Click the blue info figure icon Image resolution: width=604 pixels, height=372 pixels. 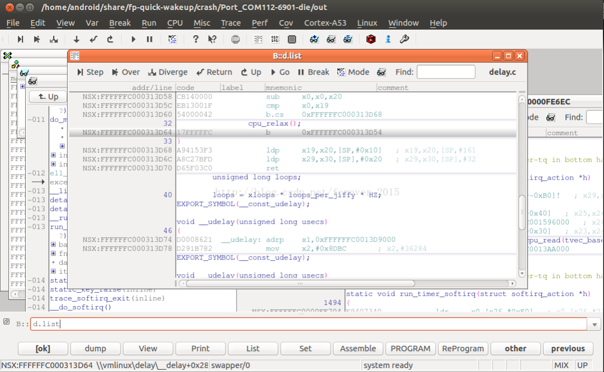(388, 39)
